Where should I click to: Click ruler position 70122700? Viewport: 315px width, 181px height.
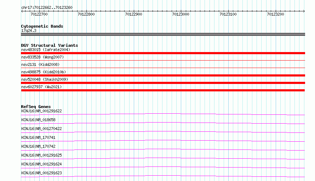click(x=39, y=14)
